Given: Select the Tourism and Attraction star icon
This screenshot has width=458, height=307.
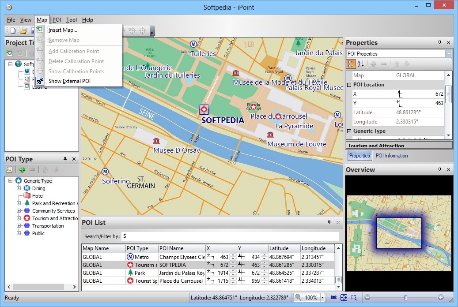Looking at the screenshot, I should pos(27,218).
